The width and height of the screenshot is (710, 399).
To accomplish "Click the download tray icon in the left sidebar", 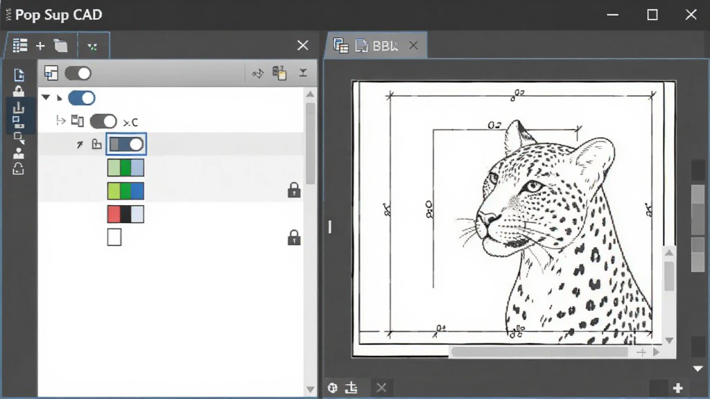I will pos(19,107).
